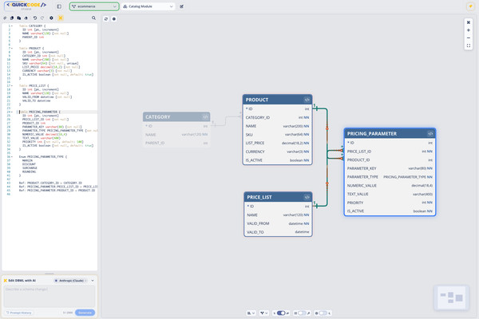The width and height of the screenshot is (479, 319).
Task: Toggle the sidebar panel layout icon
Action: tap(59, 6)
